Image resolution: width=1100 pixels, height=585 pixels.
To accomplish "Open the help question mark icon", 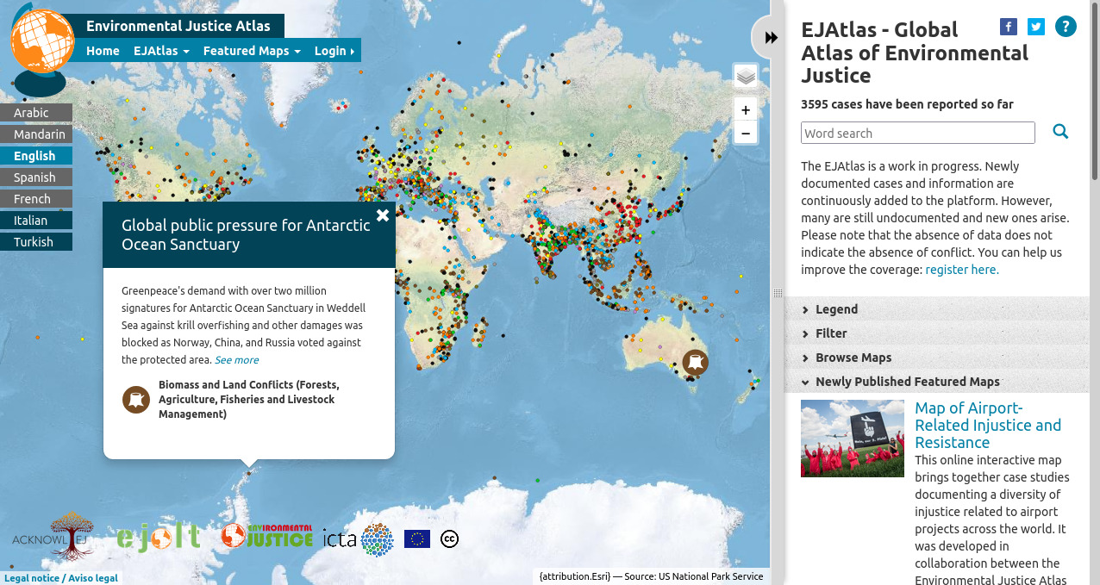I will tap(1066, 27).
